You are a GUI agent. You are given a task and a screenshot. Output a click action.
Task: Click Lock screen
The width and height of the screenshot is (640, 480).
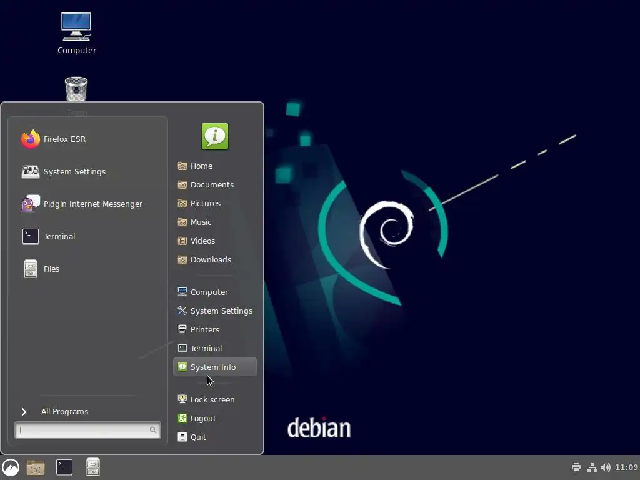point(215,399)
